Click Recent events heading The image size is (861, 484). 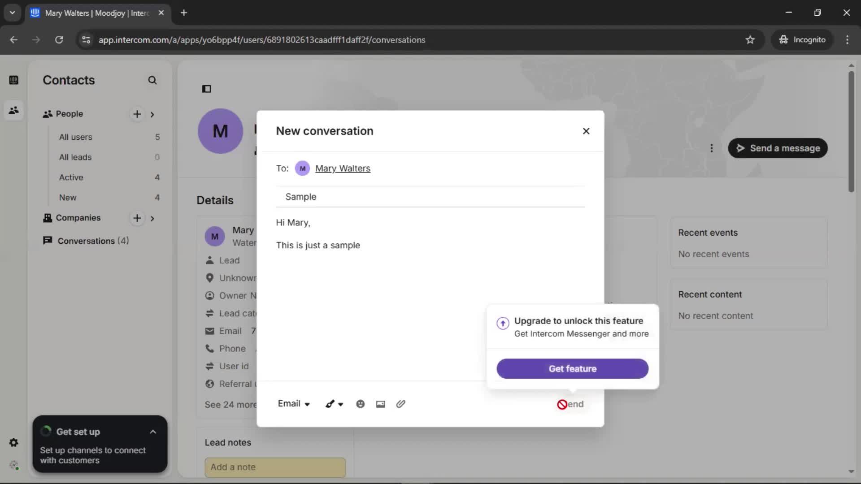pyautogui.click(x=708, y=233)
